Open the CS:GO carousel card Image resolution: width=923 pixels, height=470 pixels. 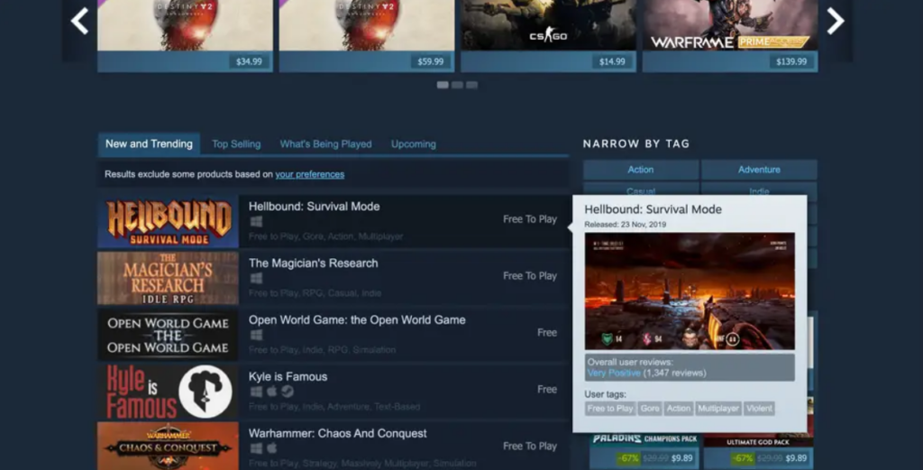point(548,35)
